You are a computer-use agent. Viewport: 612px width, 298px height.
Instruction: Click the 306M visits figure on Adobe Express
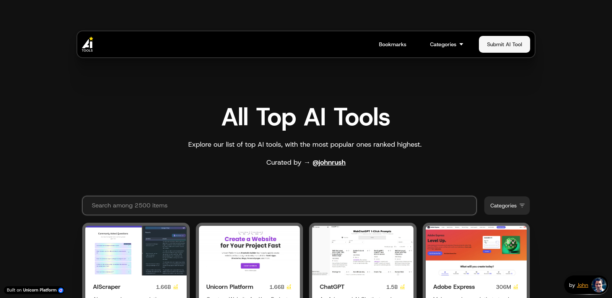[x=503, y=287]
